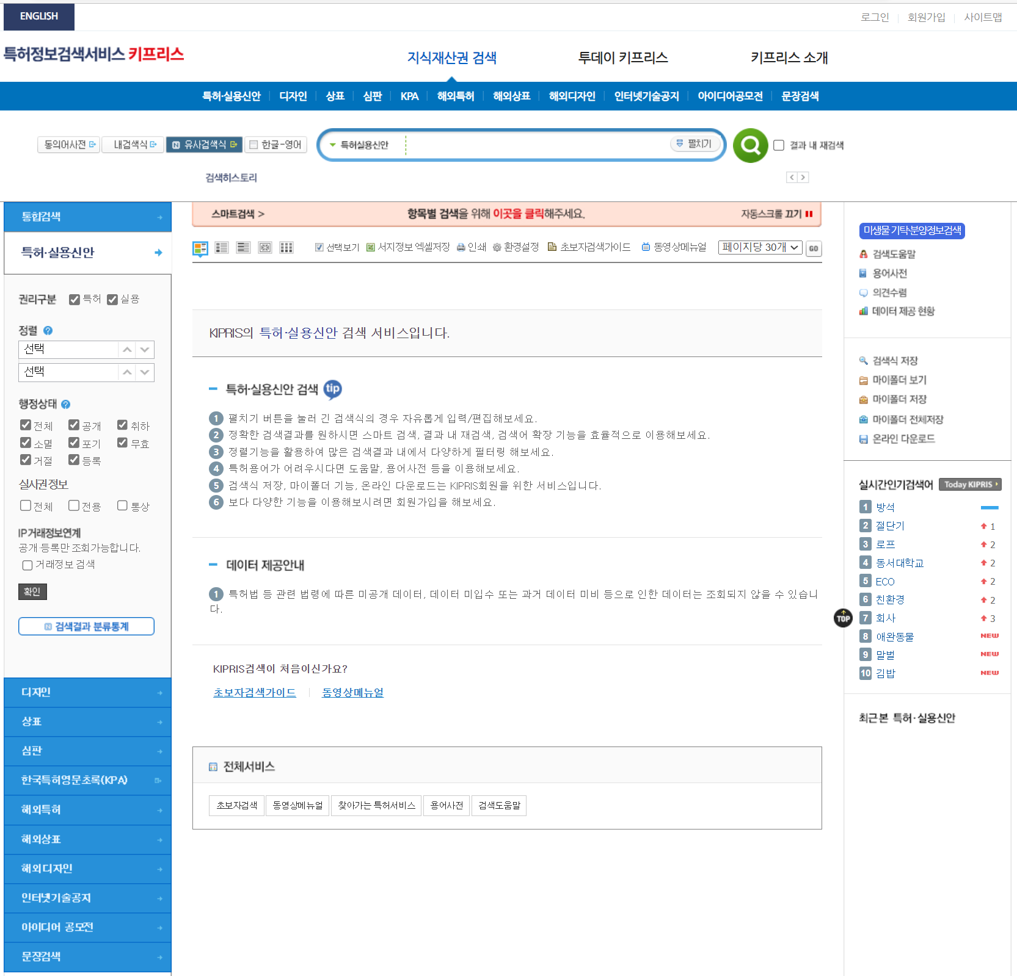Check 전용 under 실시권정보
Screen dimensions: 1017x976
pos(74,505)
